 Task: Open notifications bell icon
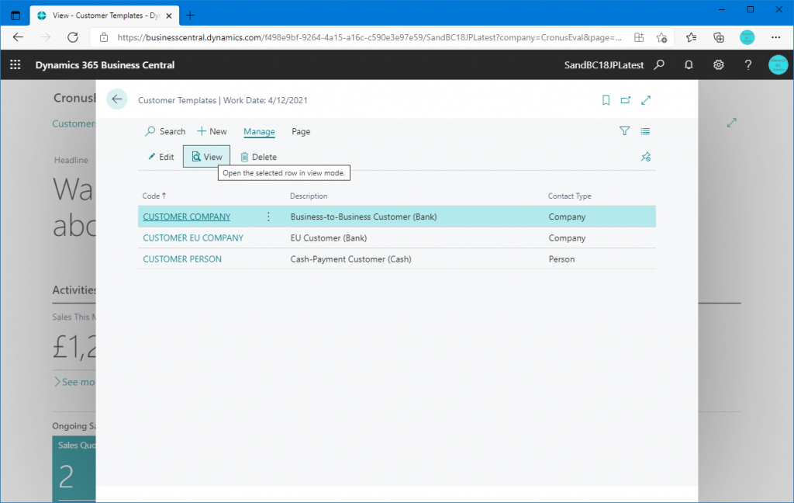689,65
